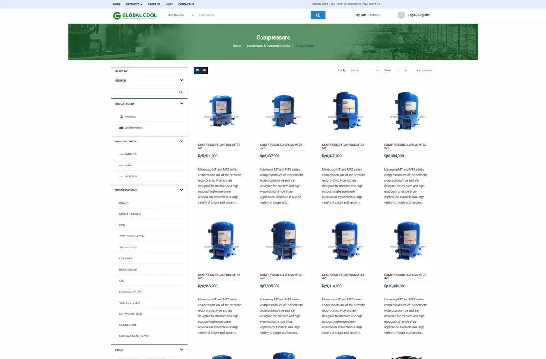This screenshot has width=546, height=359.
Task: Open the REFRIGERANT specification filter
Action: pos(128,270)
